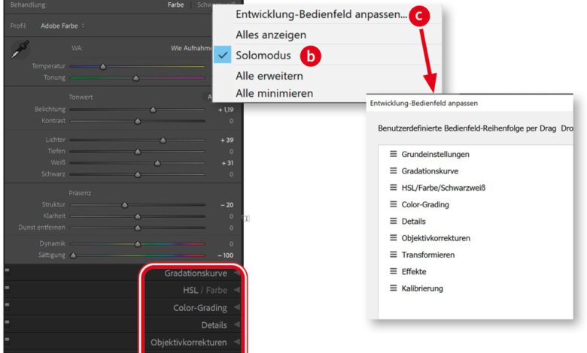Click the Belichtung slider handle
The image size is (587, 353).
coord(153,110)
